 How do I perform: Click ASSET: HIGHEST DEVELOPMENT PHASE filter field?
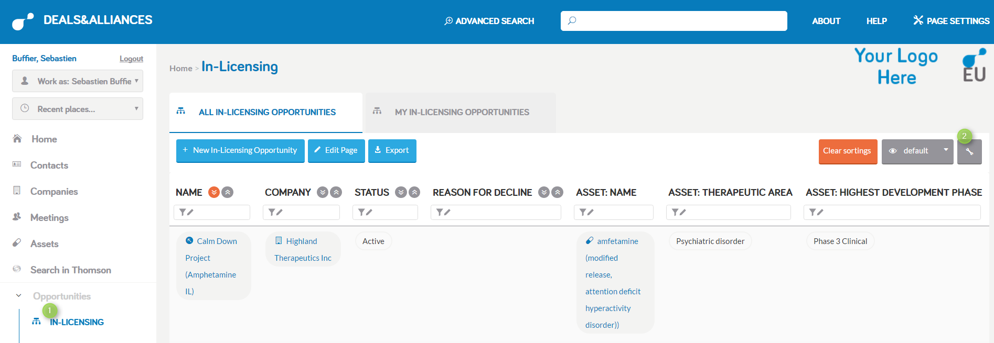point(892,212)
